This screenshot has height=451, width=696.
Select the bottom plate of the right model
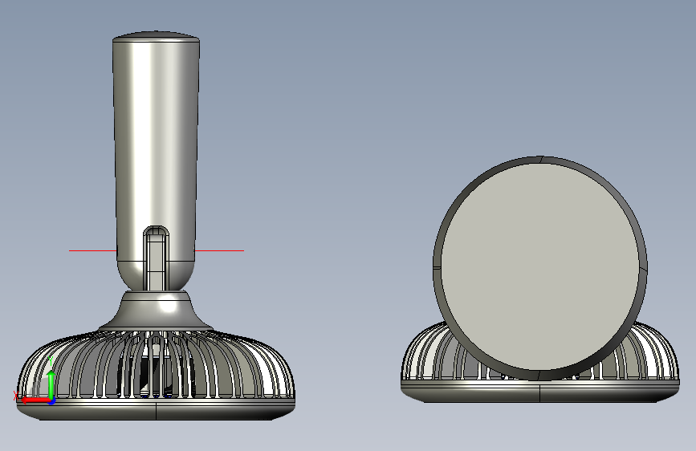click(540, 392)
